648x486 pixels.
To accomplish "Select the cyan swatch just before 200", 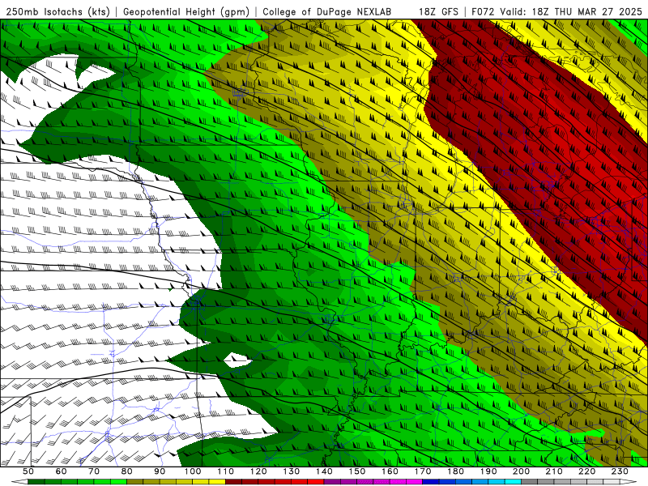I will coord(513,482).
